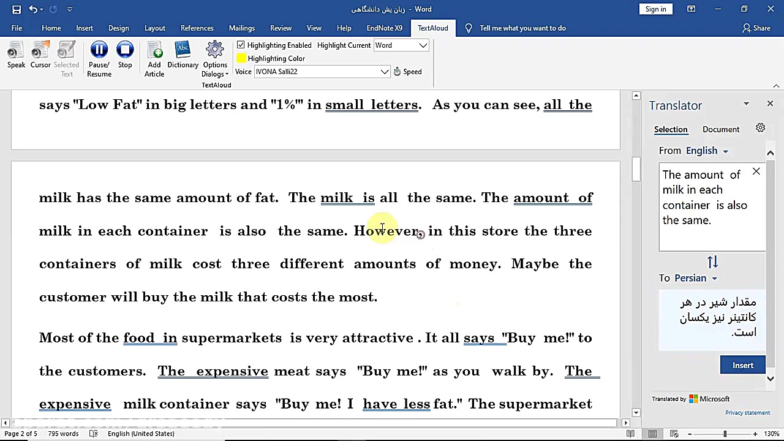Open the View tab

314,28
